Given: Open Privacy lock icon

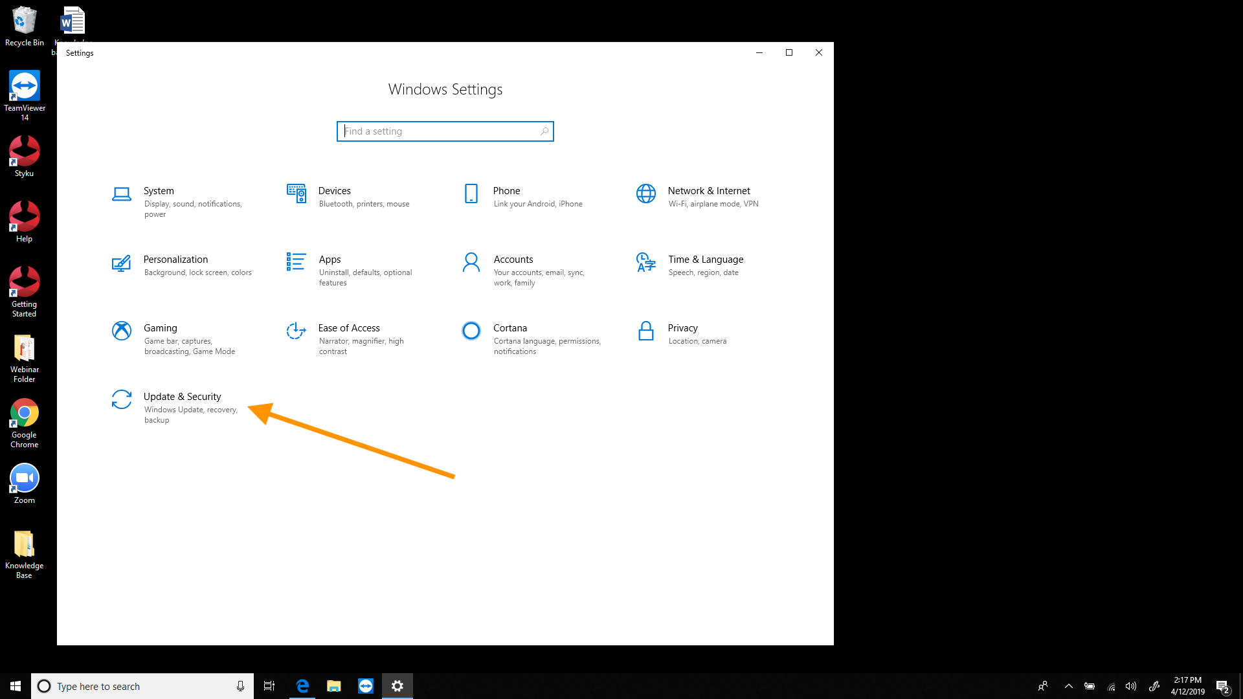Looking at the screenshot, I should pos(645,331).
